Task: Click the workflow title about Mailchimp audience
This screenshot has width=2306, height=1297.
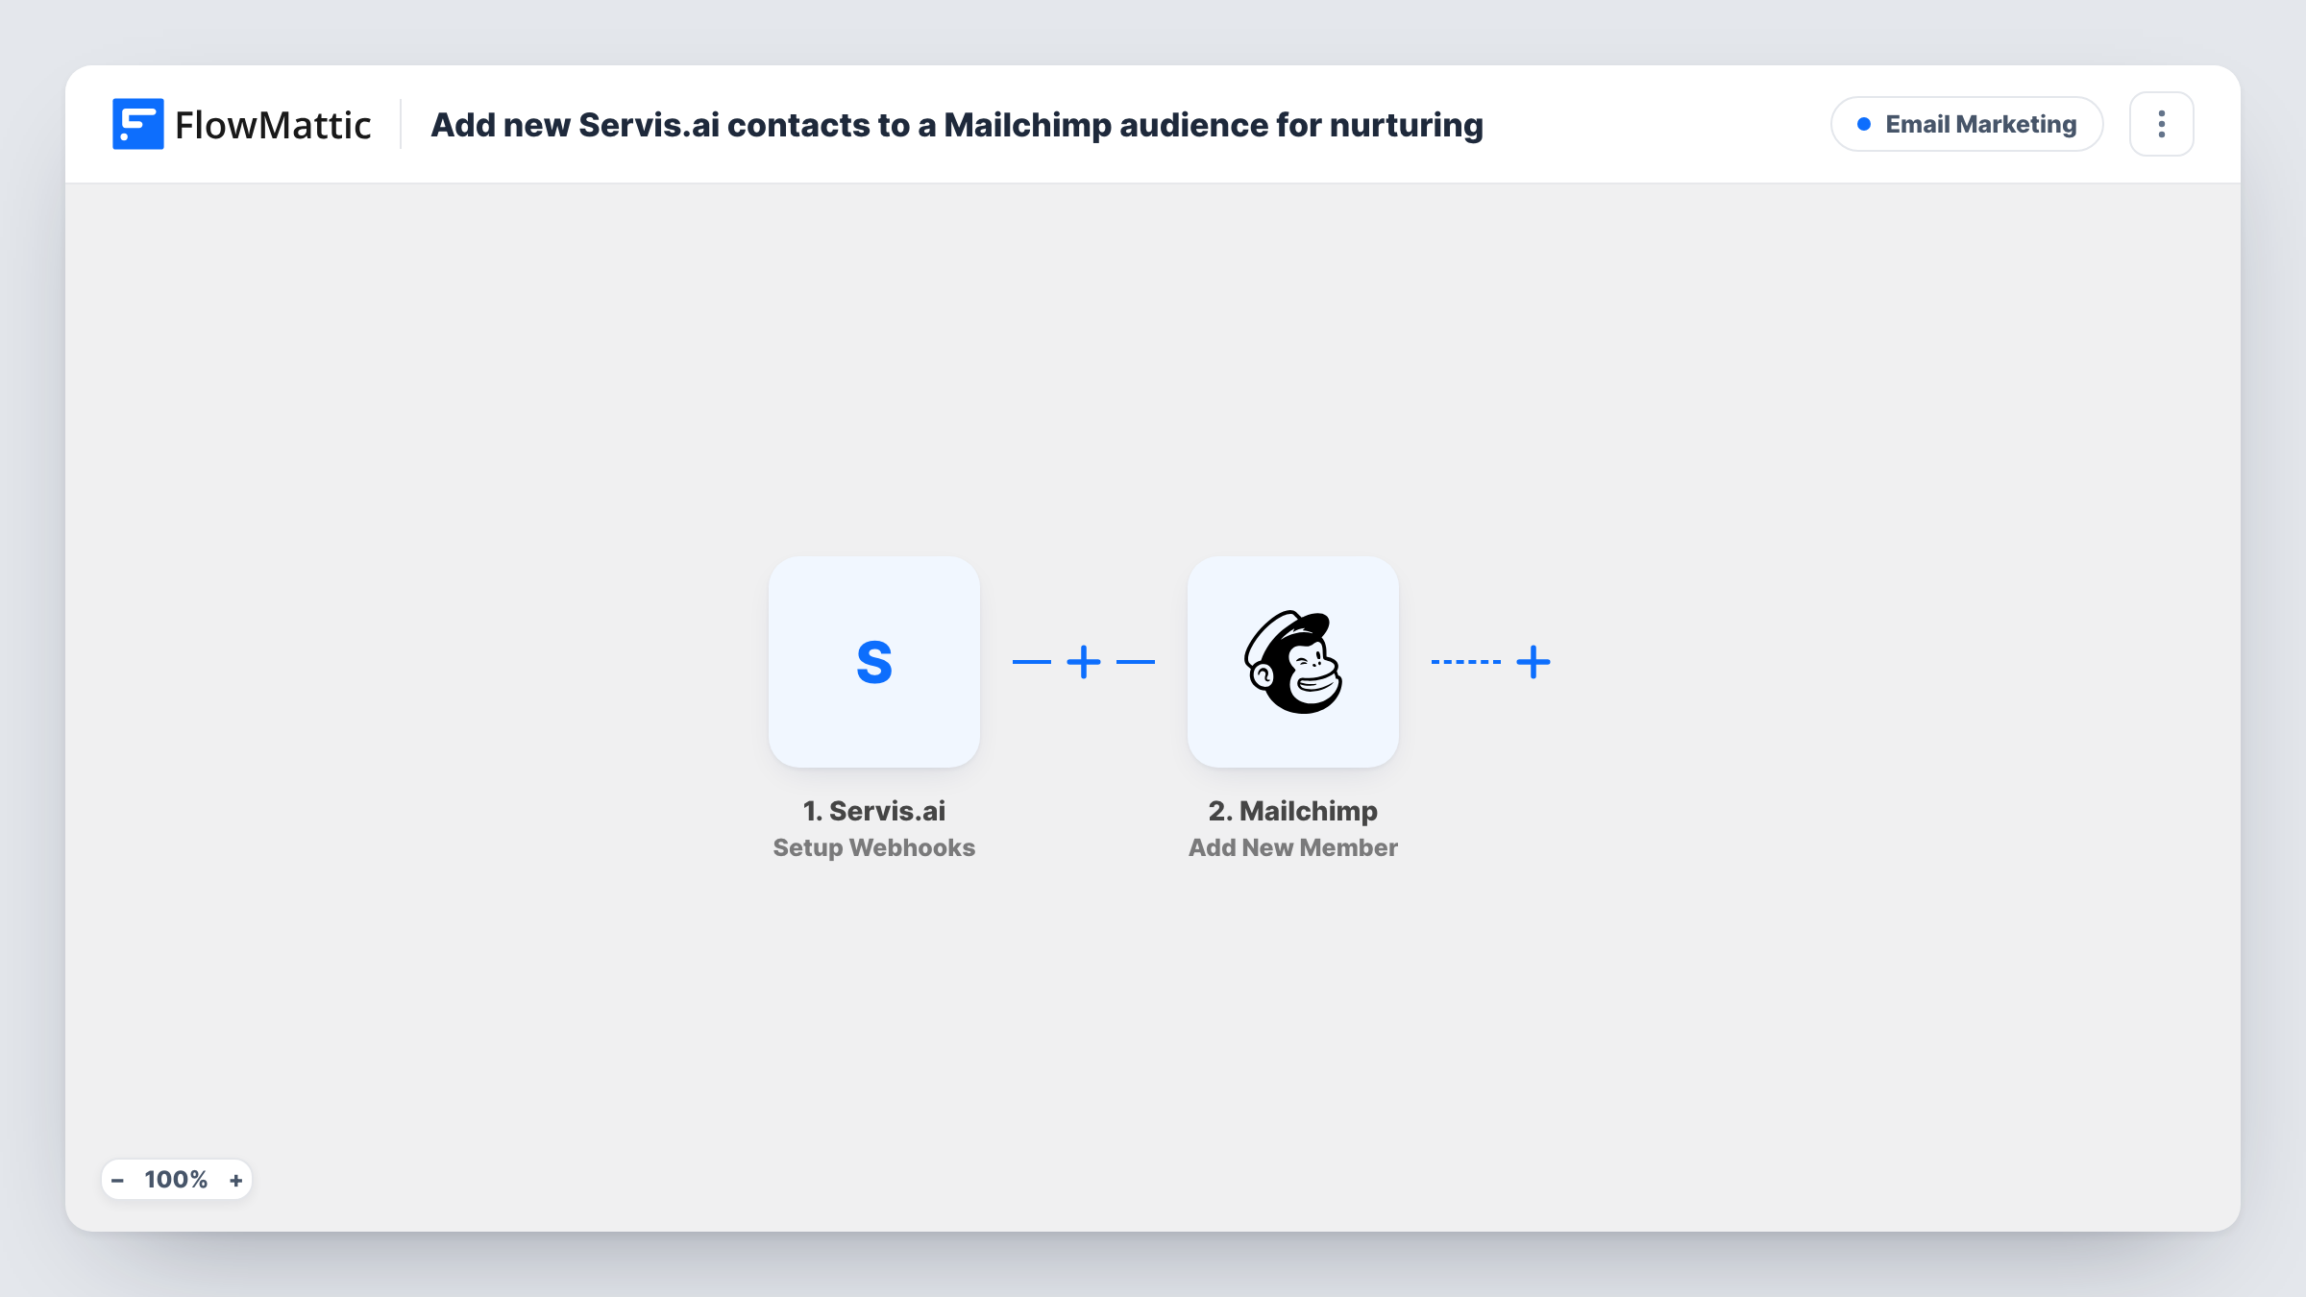Action: point(957,125)
